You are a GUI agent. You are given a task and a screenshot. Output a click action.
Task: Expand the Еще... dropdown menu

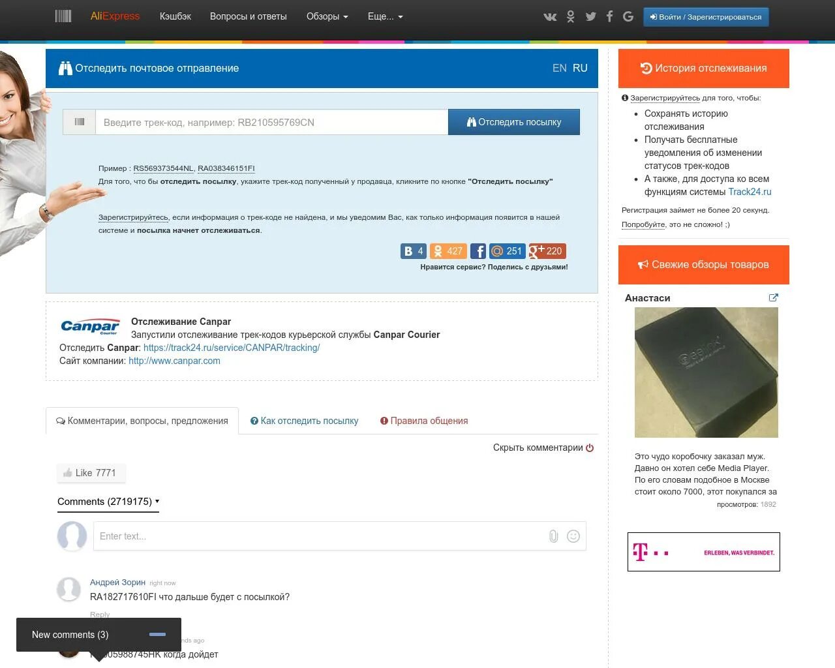(x=386, y=16)
